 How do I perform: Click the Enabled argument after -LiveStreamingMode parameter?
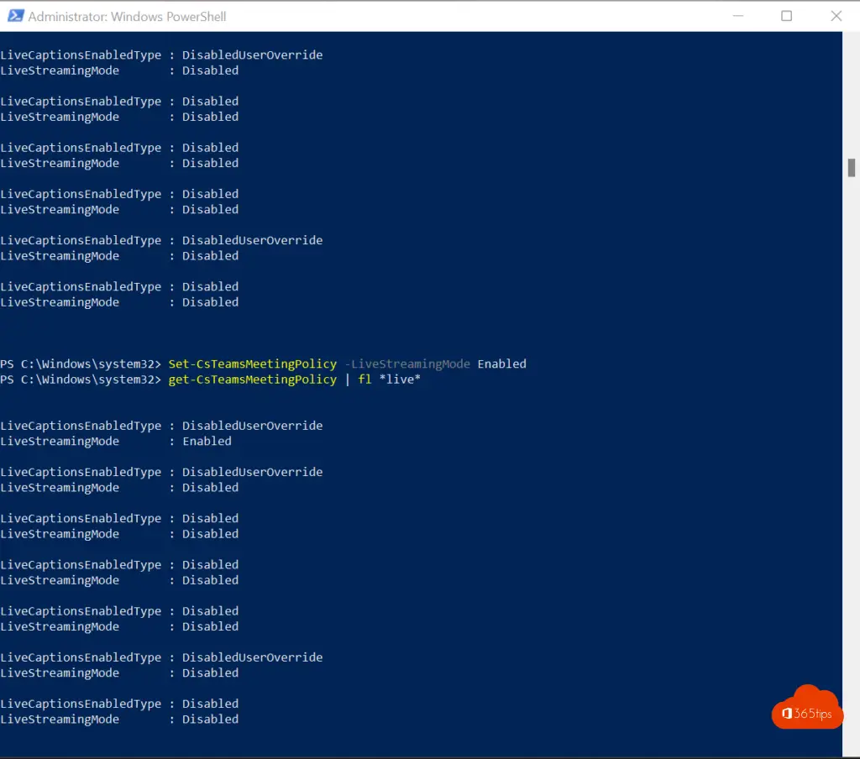tap(501, 364)
